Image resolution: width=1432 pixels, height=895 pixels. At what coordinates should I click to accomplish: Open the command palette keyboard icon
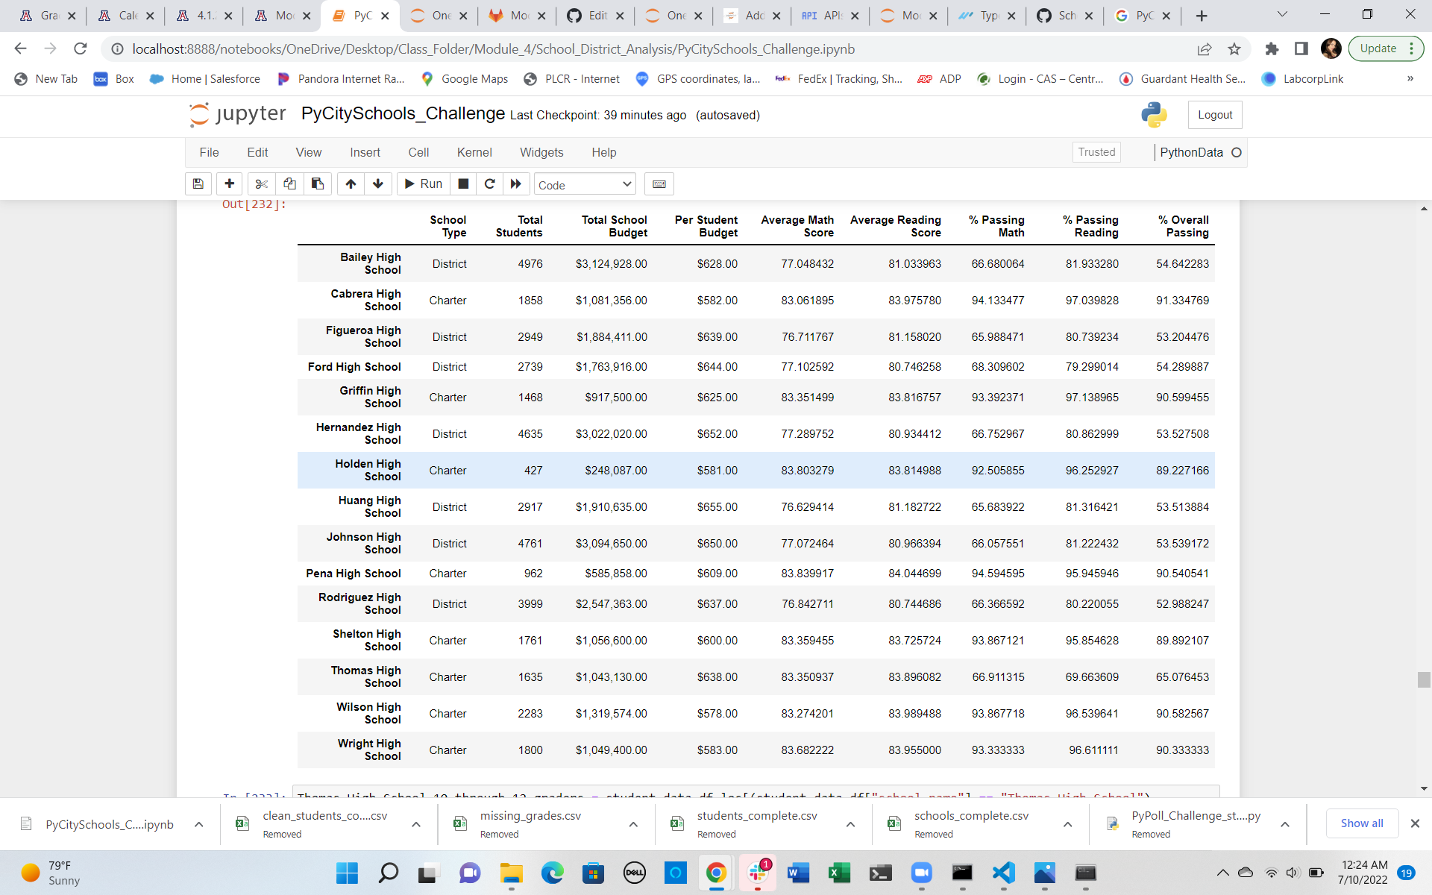tap(659, 183)
